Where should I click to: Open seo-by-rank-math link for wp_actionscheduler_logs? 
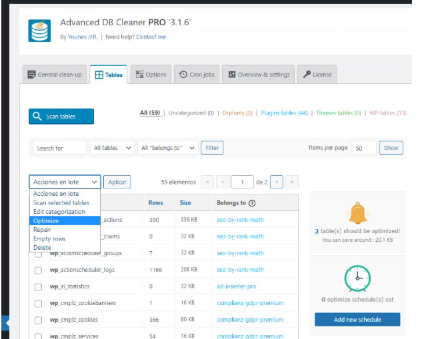tap(240, 270)
